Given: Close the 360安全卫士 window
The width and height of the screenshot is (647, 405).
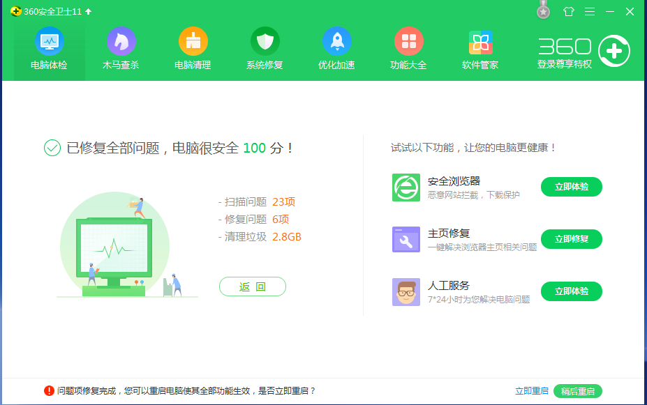Looking at the screenshot, I should click(630, 12).
